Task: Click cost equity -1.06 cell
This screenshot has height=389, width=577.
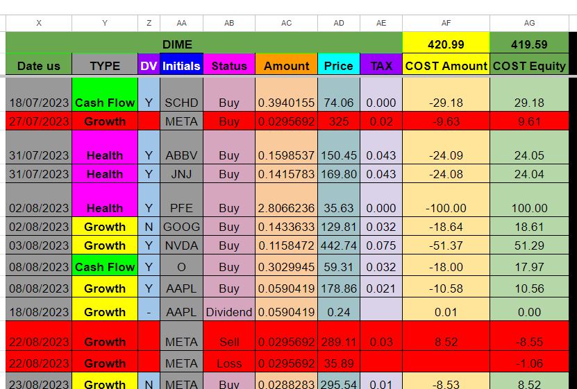Action: (x=529, y=361)
